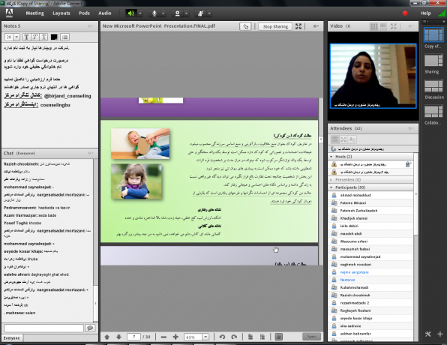Go to previous page up arrow
This screenshot has height=345, width=447.
(x=107, y=337)
